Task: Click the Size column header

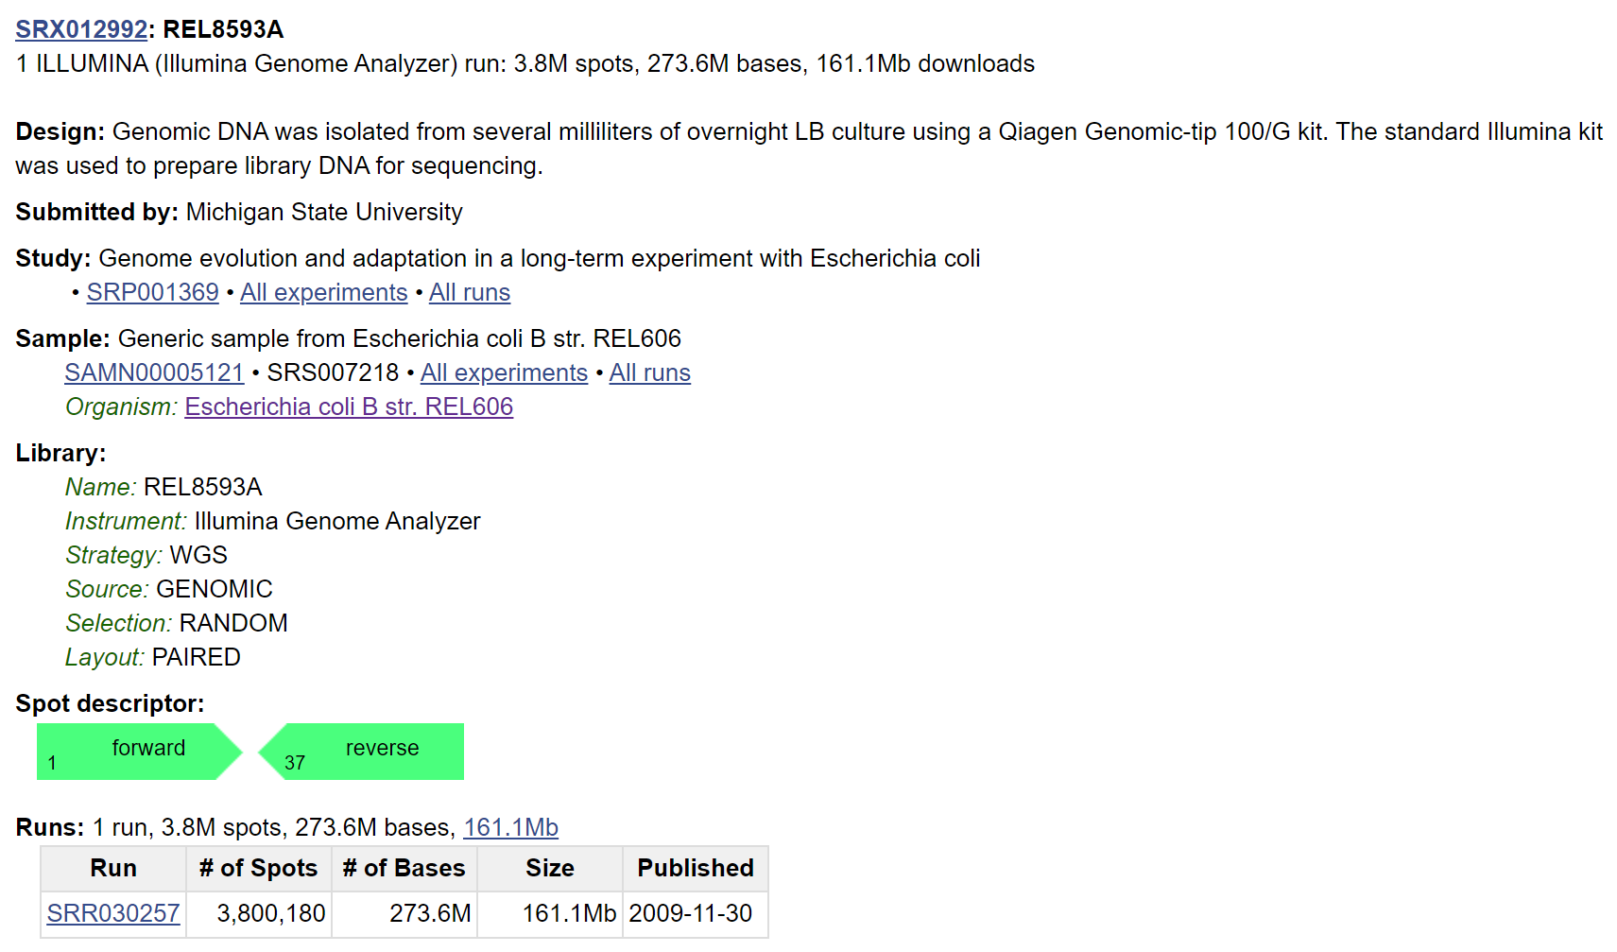Action: pos(549,869)
